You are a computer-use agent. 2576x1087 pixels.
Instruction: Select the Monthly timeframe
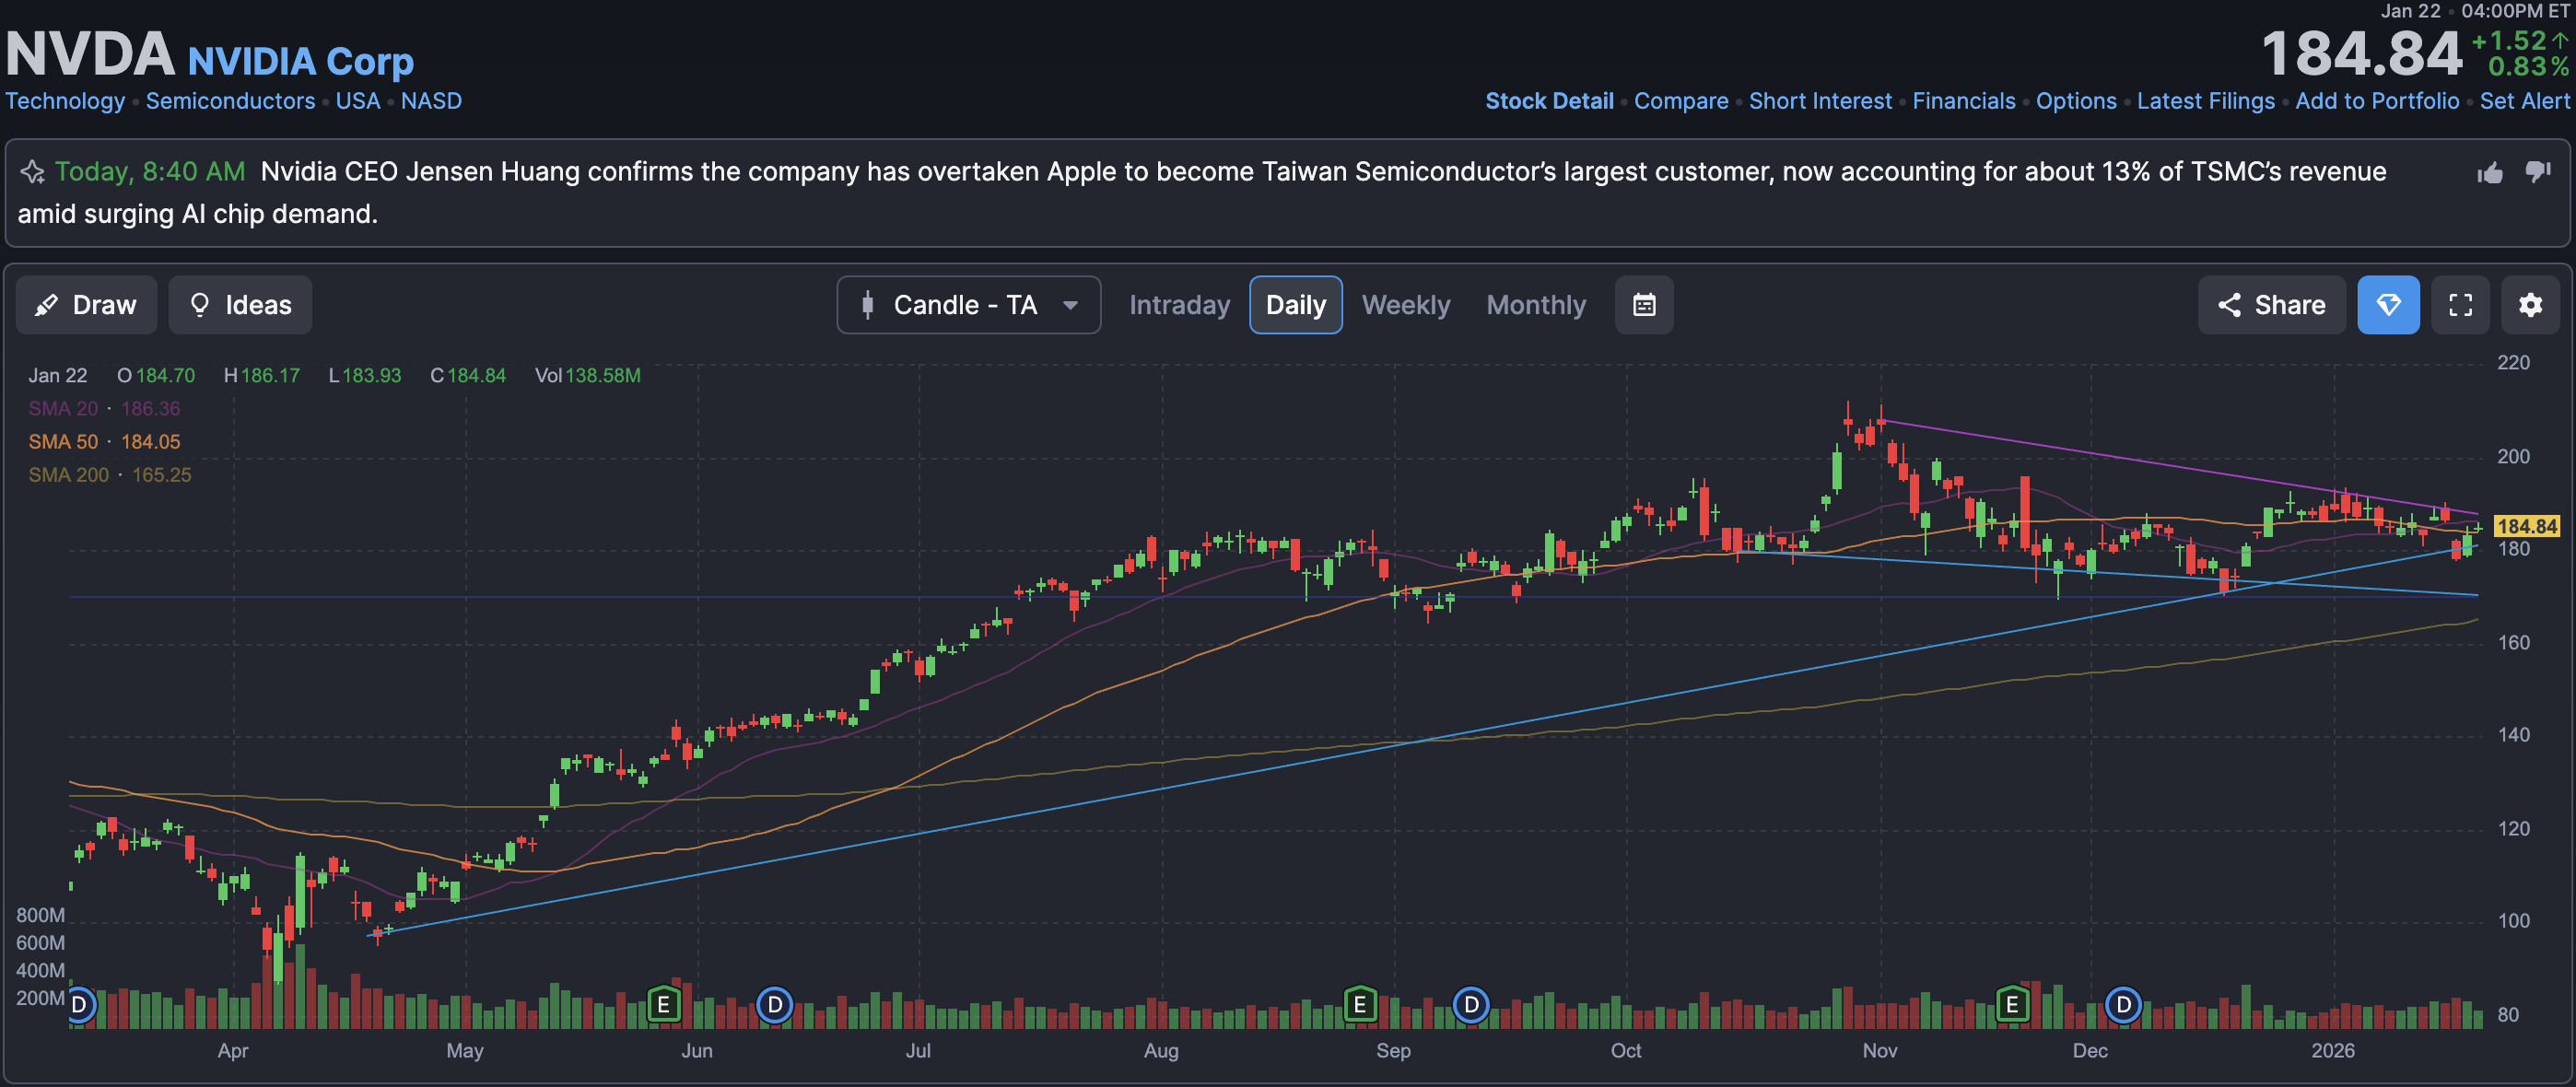tap(1536, 305)
